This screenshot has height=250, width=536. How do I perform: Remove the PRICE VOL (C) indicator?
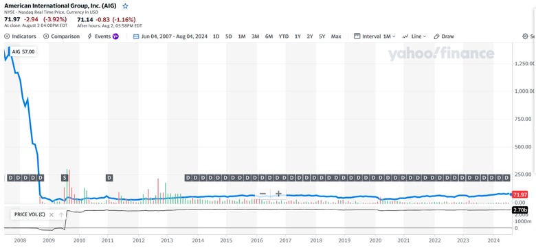[x=52, y=215]
